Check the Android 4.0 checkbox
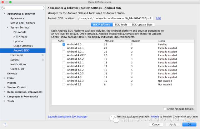Screen dimensions: 200x129 (64, 77)
